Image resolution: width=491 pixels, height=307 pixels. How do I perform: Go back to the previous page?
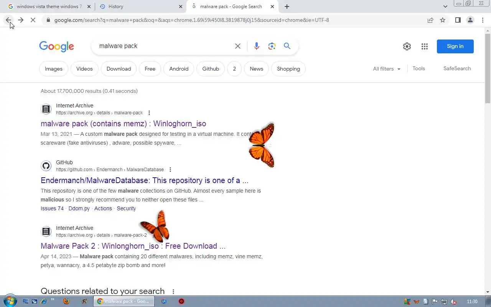coord(8,20)
